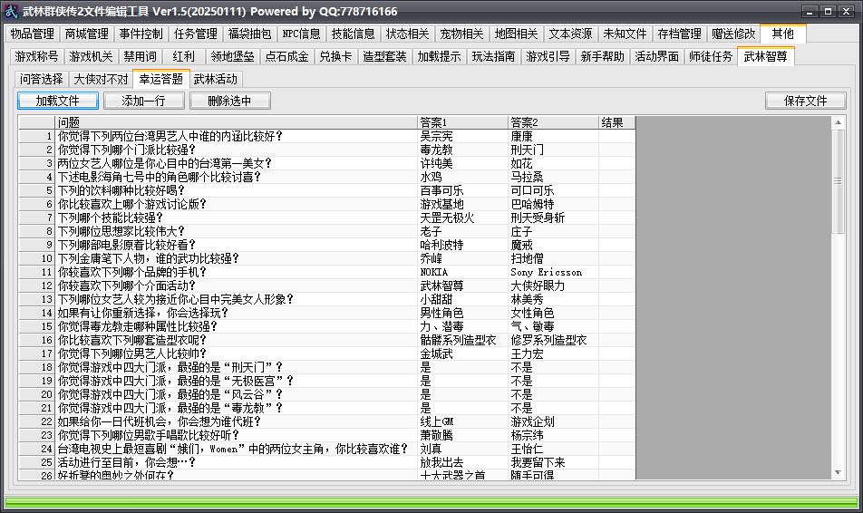This screenshot has width=863, height=513.
Task: Switch to the 师徒任务 sub-tab
Action: coord(710,57)
